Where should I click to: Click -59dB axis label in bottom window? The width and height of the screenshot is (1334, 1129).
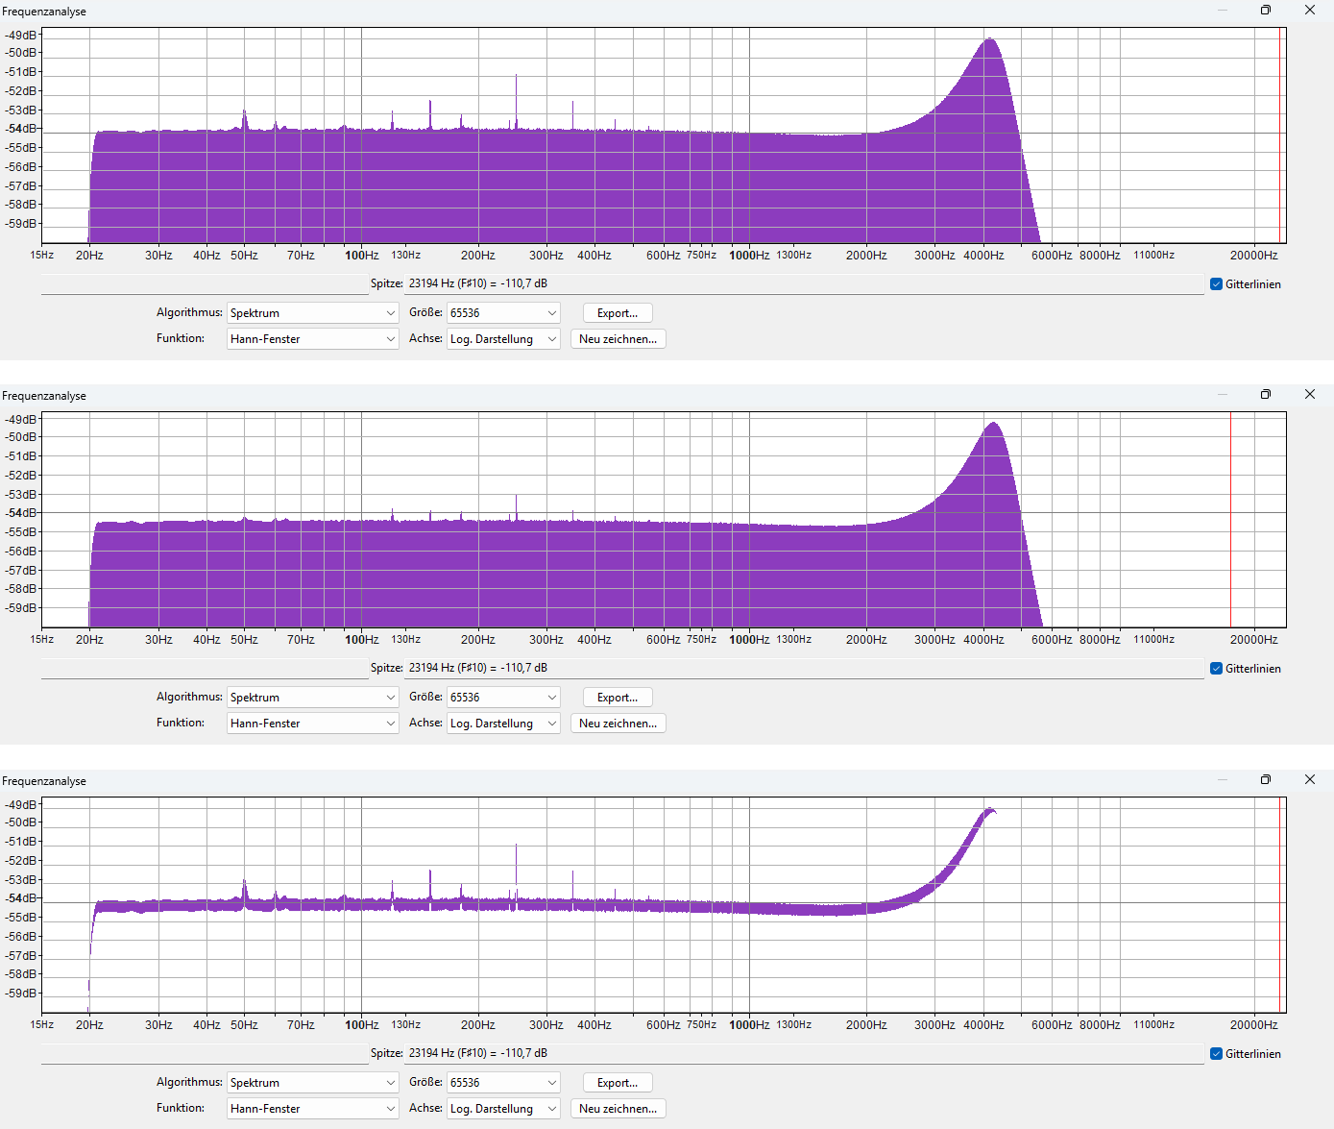pos(21,994)
